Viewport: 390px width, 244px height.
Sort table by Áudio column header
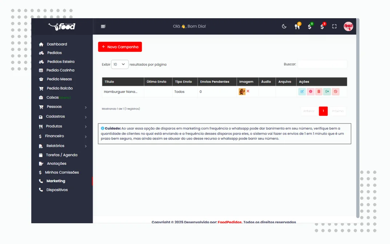pyautogui.click(x=267, y=82)
